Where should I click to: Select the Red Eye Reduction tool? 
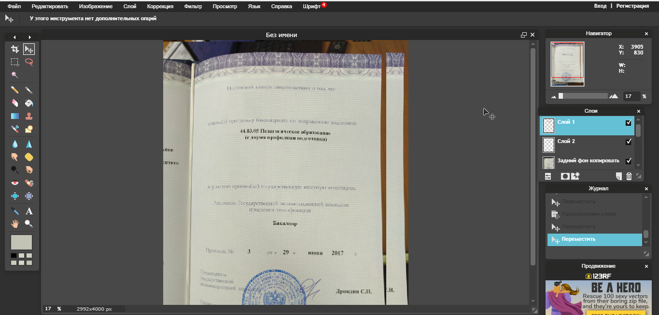(x=15, y=183)
